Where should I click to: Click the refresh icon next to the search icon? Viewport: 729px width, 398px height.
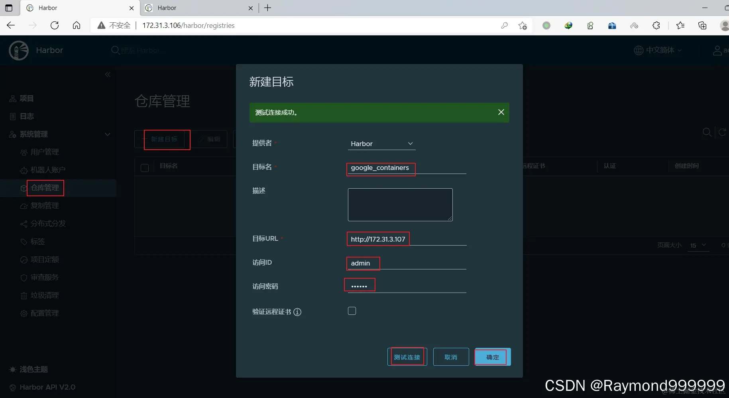point(723,132)
